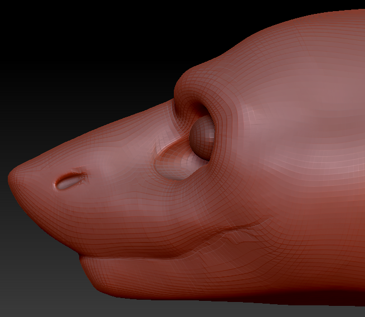Click the nostril slit on the snout

70,182
